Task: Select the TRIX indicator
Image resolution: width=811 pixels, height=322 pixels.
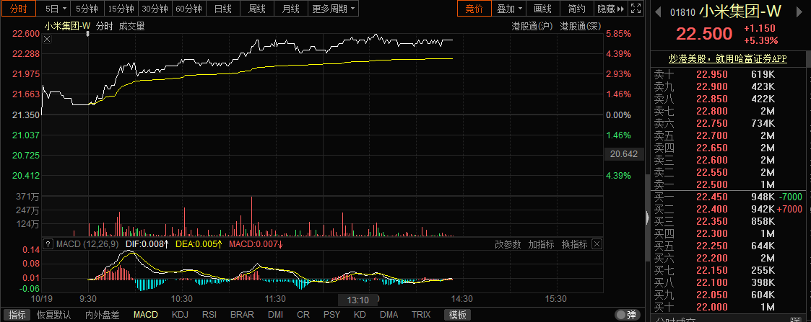Action: 421,315
